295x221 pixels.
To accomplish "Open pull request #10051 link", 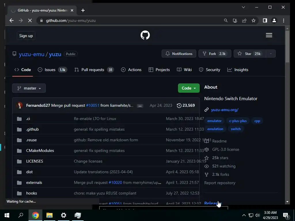I will (92, 105).
